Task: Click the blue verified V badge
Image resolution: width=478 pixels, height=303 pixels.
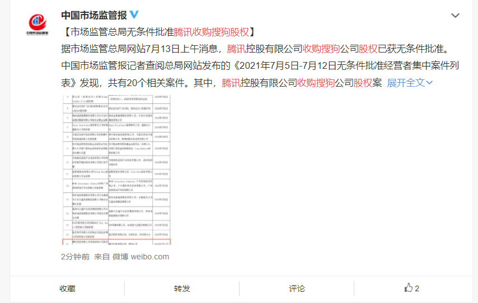Action: click(x=134, y=15)
